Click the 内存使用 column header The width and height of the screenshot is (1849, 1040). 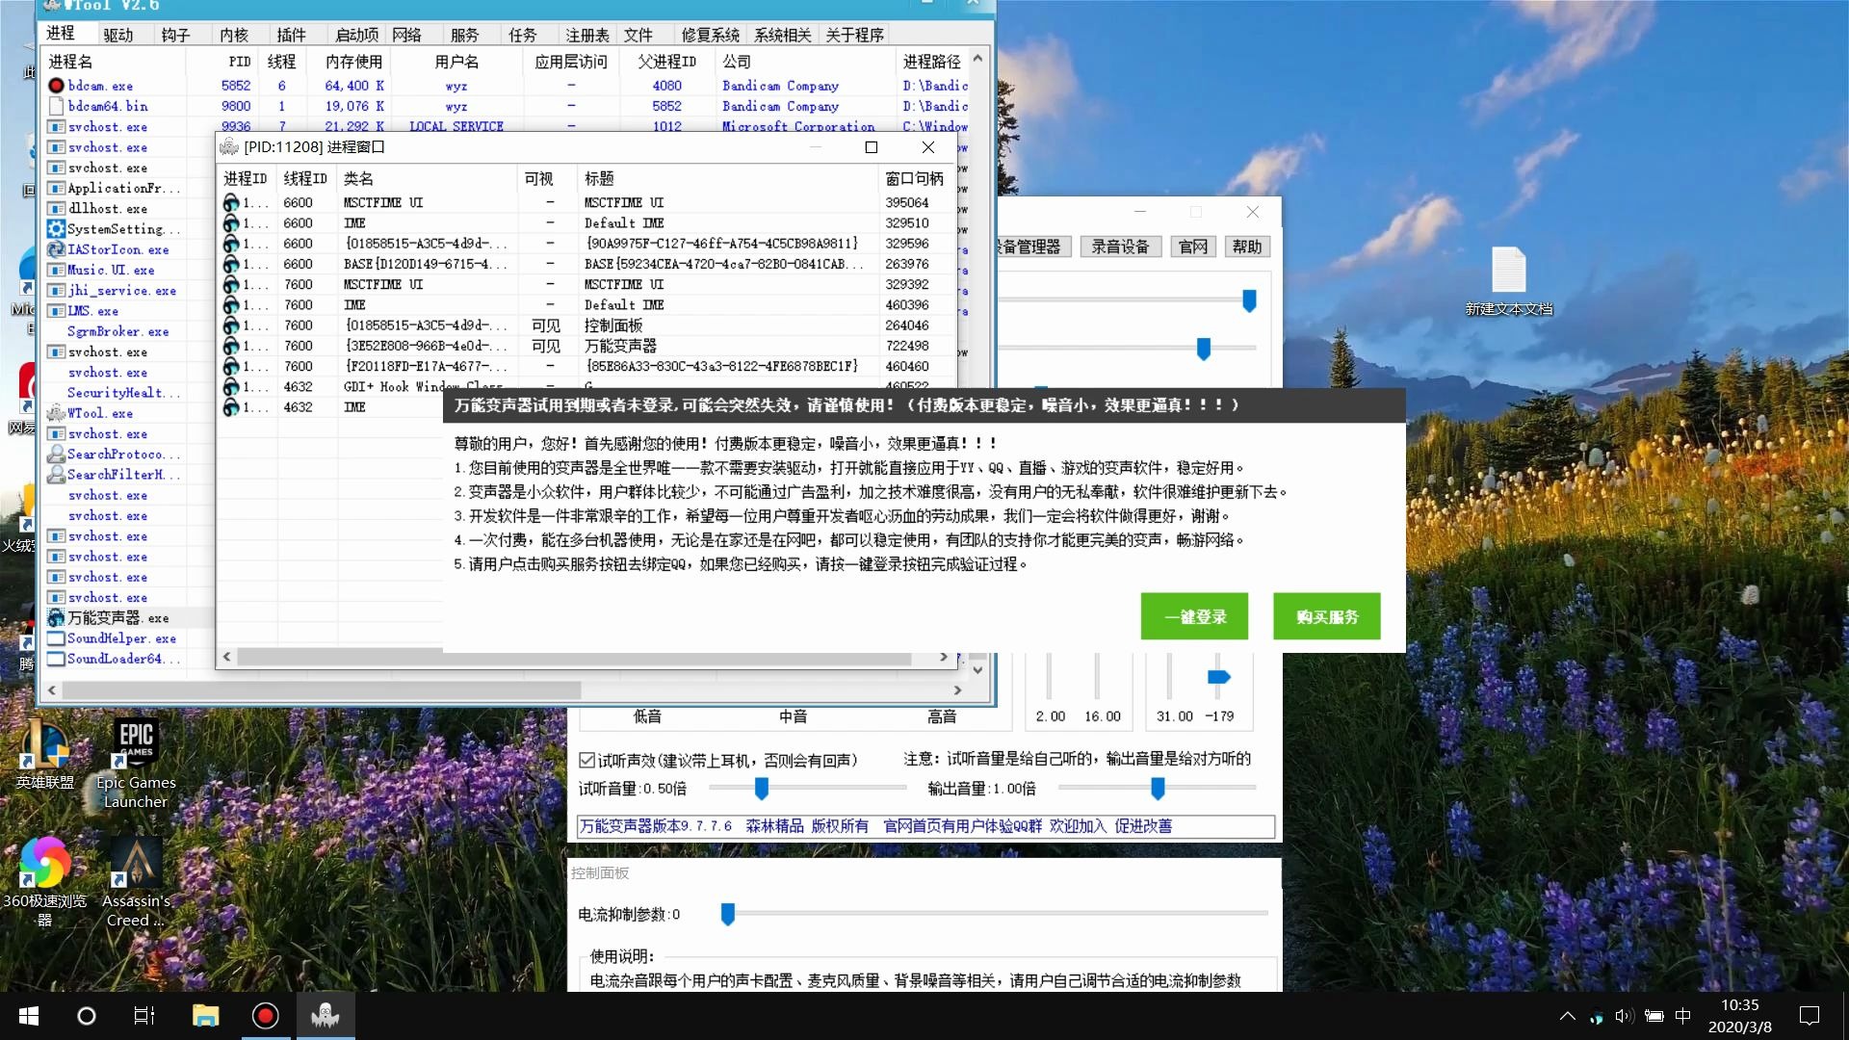[353, 62]
